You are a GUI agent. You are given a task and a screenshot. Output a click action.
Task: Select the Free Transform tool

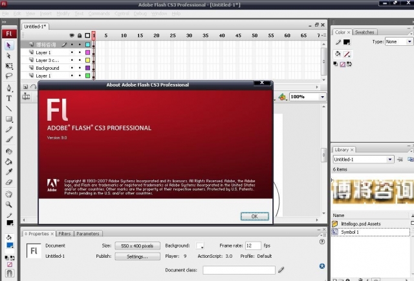(9, 66)
